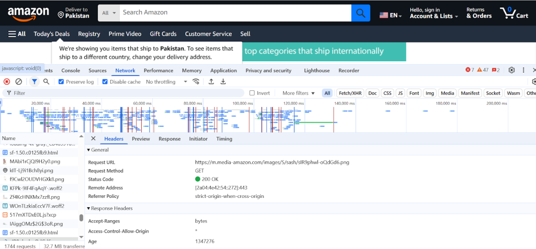Open Gift Cards link

[x=163, y=34]
